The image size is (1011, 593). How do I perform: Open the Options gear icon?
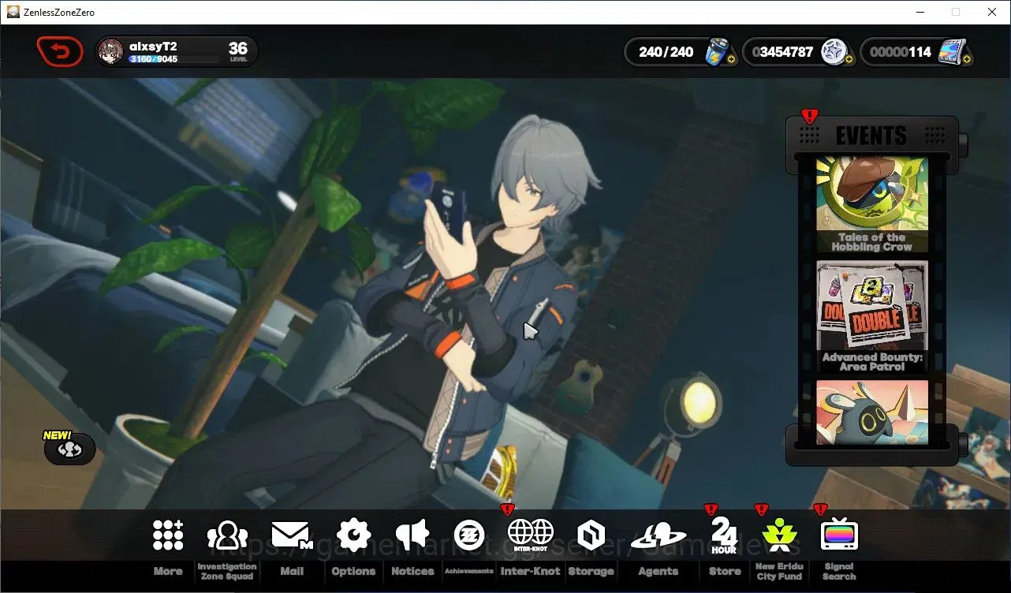[x=353, y=535]
